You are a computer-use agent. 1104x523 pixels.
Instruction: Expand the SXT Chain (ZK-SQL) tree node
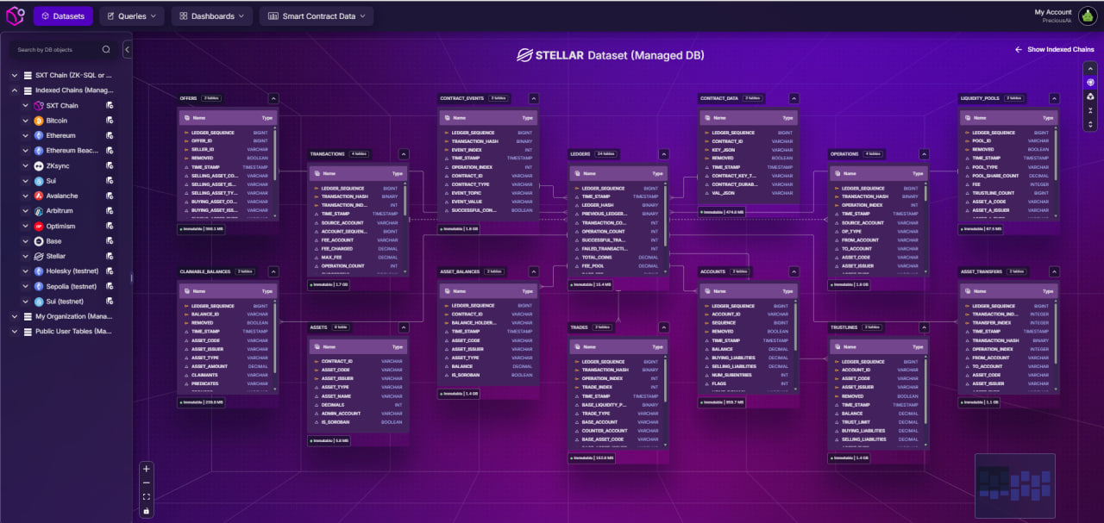pyautogui.click(x=15, y=76)
